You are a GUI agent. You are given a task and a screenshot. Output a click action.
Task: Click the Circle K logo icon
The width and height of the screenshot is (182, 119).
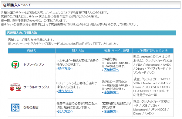(12, 89)
